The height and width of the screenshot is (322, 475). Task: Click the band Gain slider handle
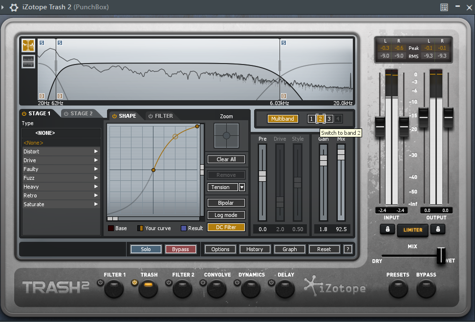tap(324, 160)
